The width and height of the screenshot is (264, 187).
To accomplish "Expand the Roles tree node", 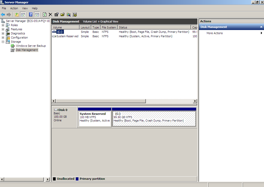I will tap(3, 25).
